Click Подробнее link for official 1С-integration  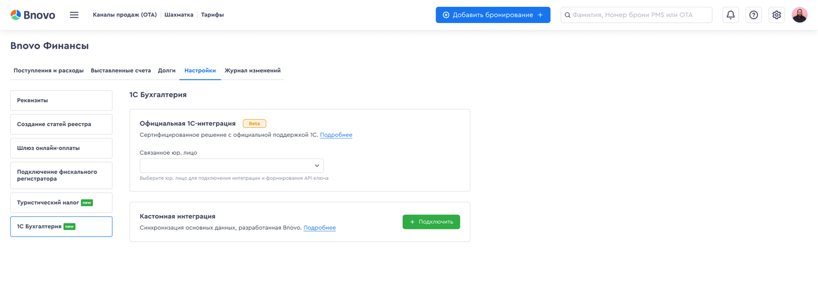(336, 135)
